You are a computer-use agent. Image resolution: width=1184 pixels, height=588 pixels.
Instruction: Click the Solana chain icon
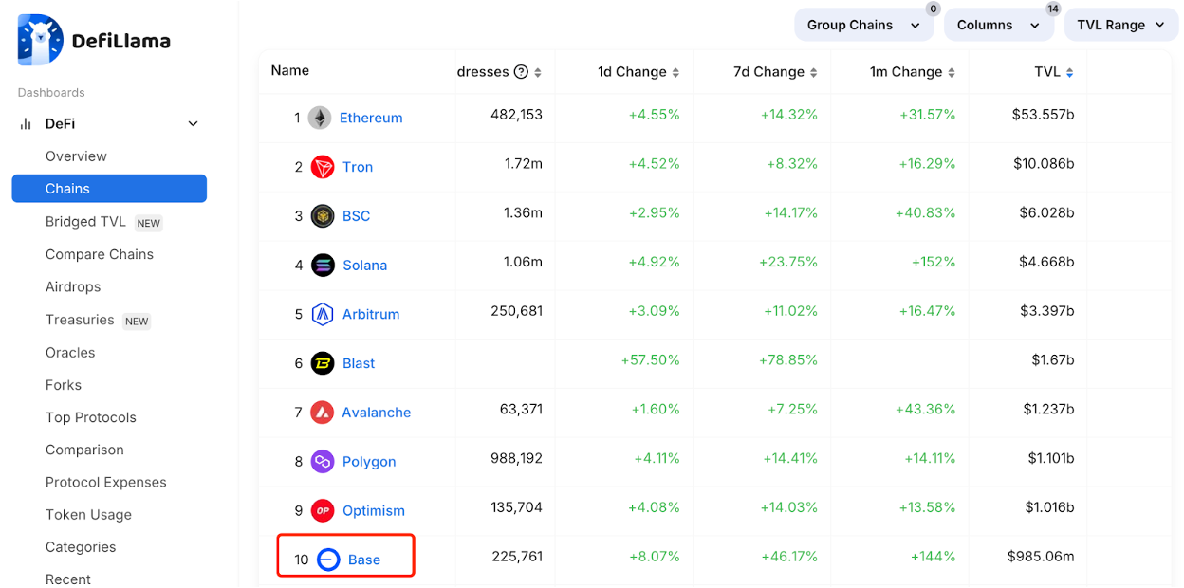[323, 266]
